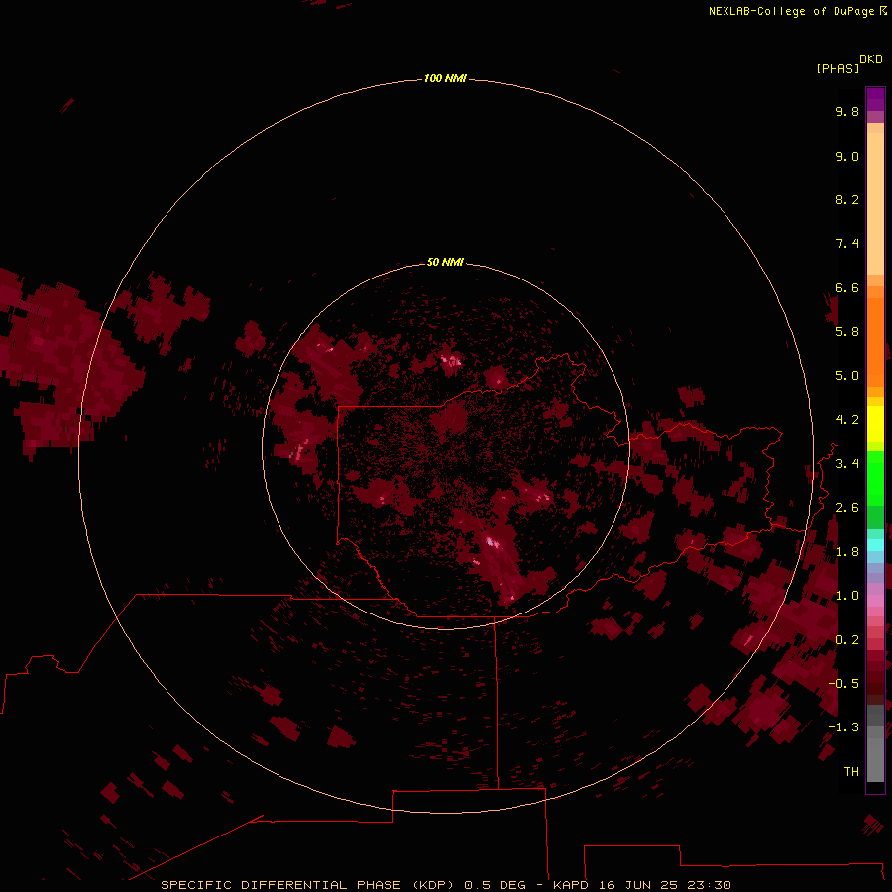This screenshot has height=892, width=892.
Task: Click the 0.5 DEG elevation text in caption
Action: [495, 885]
